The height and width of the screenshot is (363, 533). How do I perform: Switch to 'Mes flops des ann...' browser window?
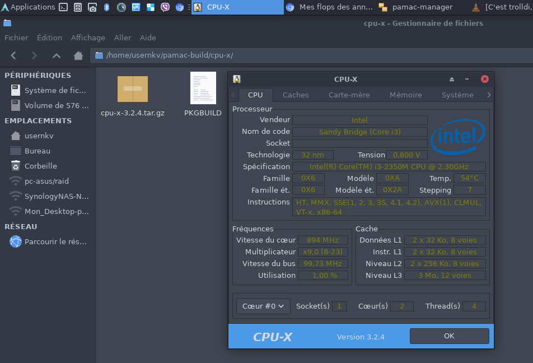click(329, 7)
